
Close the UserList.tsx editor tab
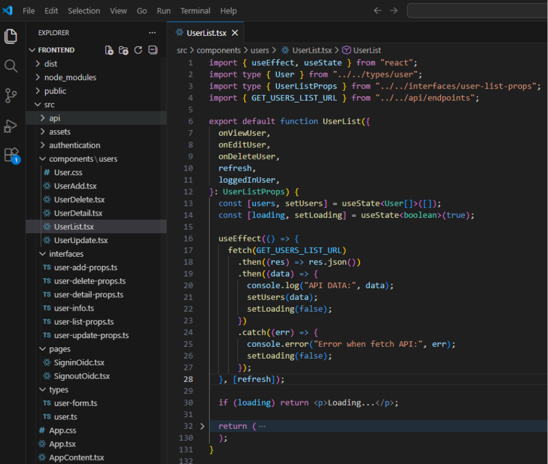pos(235,33)
